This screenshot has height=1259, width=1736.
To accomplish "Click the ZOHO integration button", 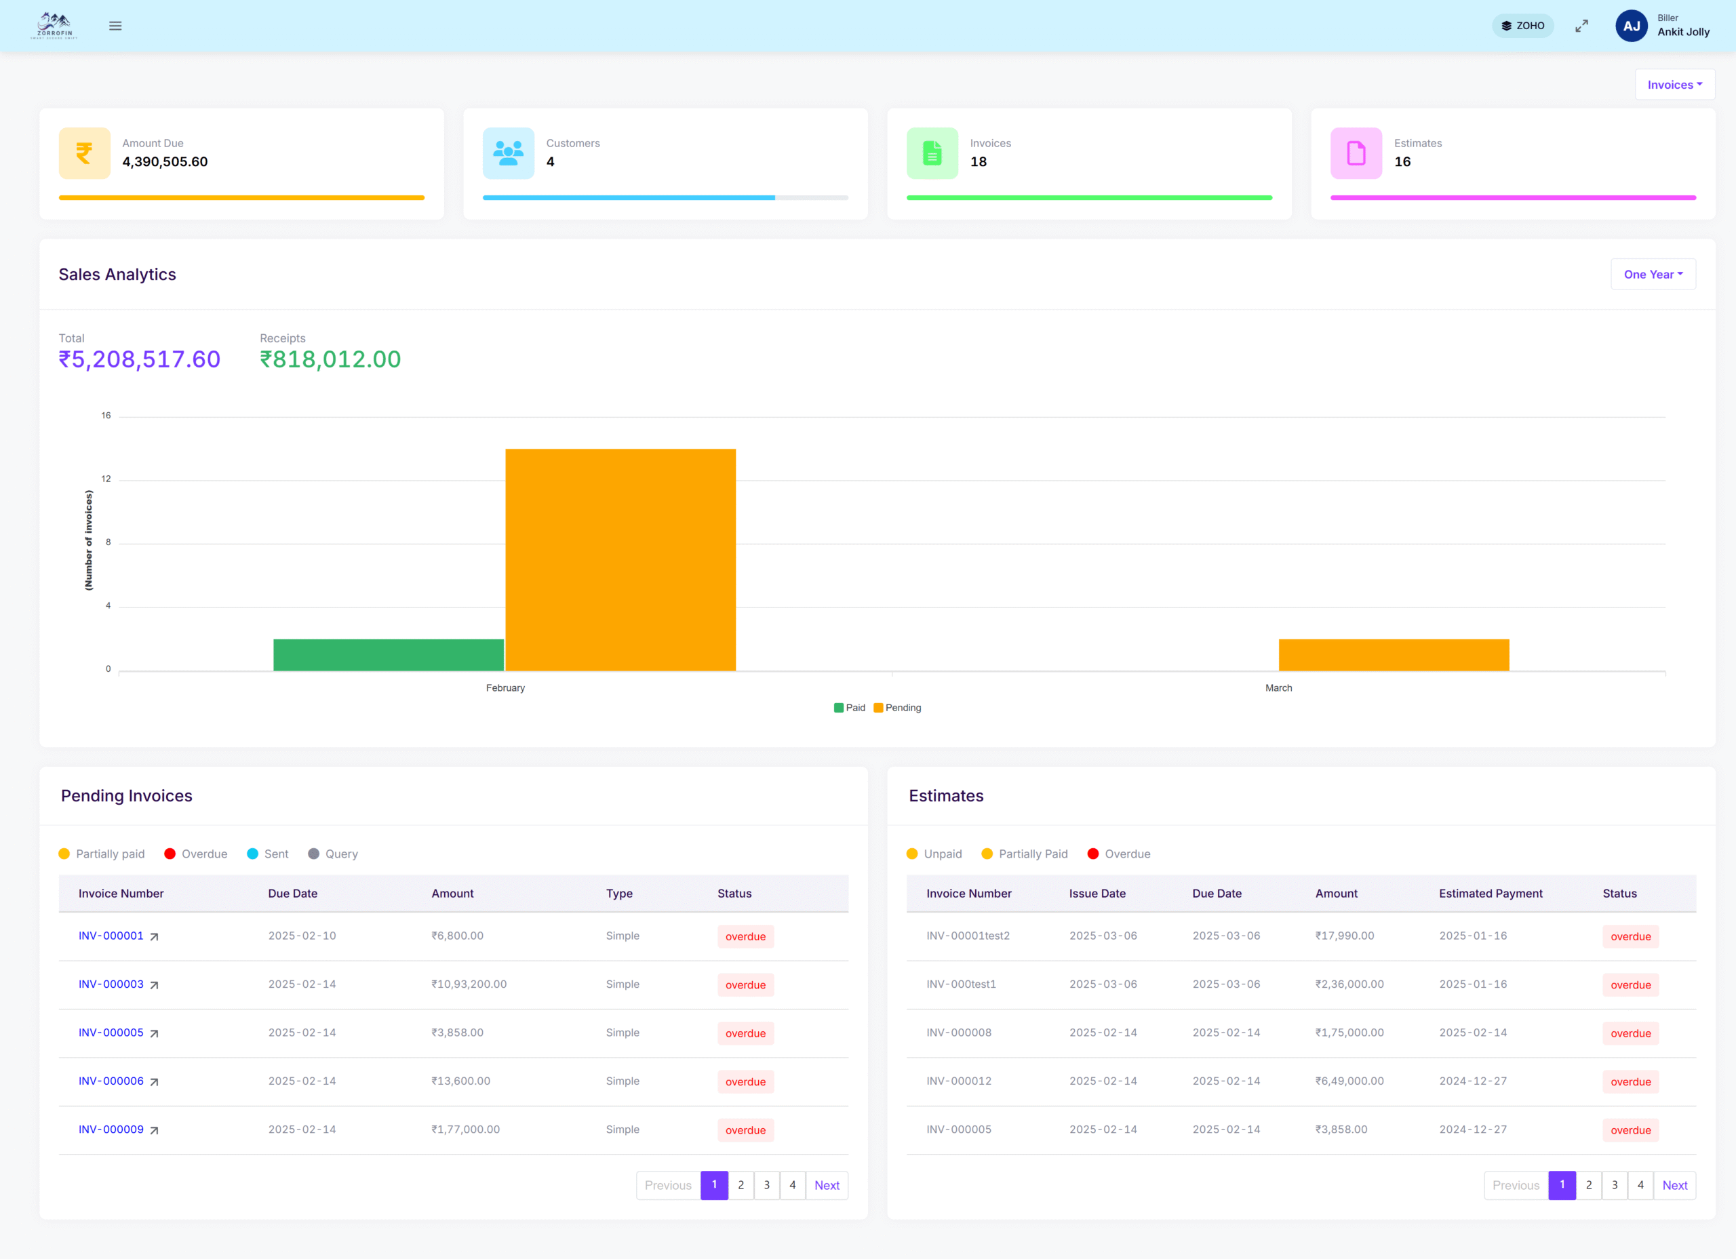I will [x=1522, y=26].
